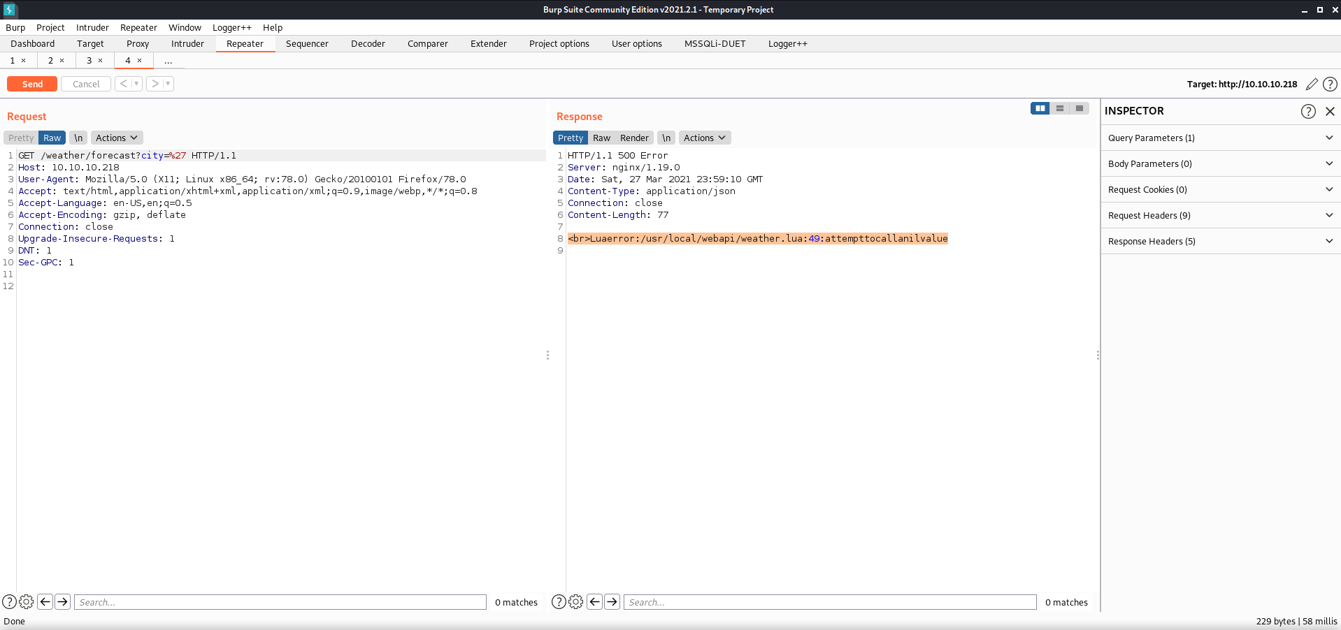Go back to the previous request in history
This screenshot has width=1341, height=630.
[123, 84]
